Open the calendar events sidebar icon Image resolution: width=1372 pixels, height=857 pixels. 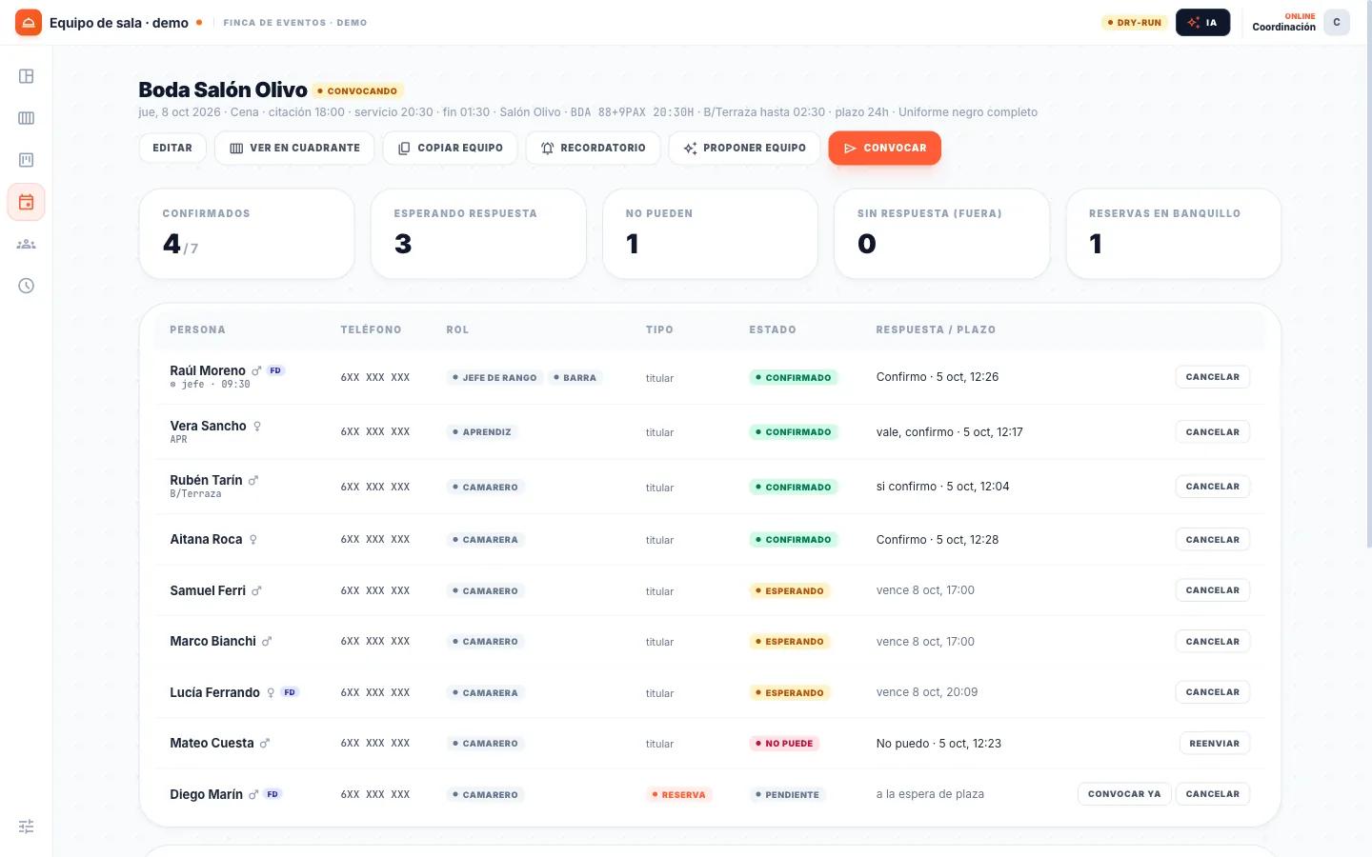pos(27,202)
